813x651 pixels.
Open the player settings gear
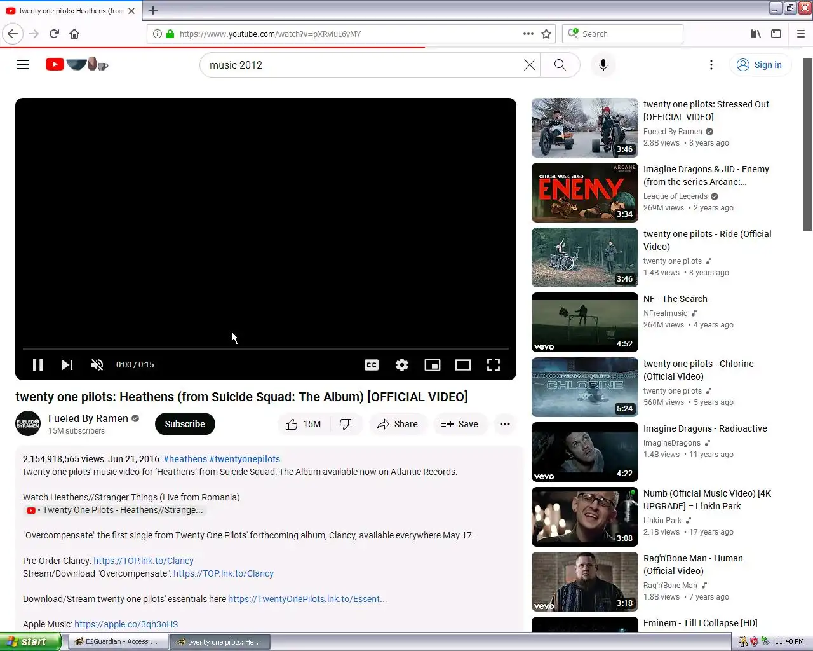pos(402,365)
